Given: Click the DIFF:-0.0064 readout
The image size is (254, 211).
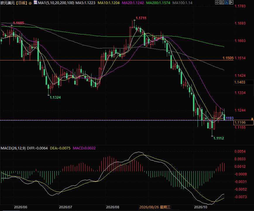Looking at the screenshot, I should pyautogui.click(x=37, y=148).
